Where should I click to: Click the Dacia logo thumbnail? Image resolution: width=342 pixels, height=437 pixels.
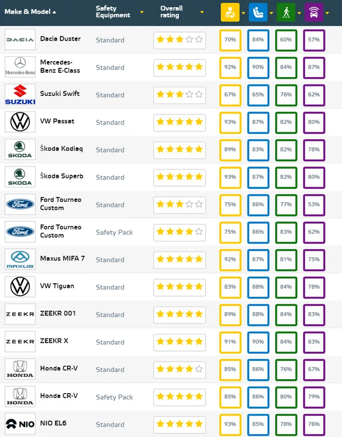[20, 39]
